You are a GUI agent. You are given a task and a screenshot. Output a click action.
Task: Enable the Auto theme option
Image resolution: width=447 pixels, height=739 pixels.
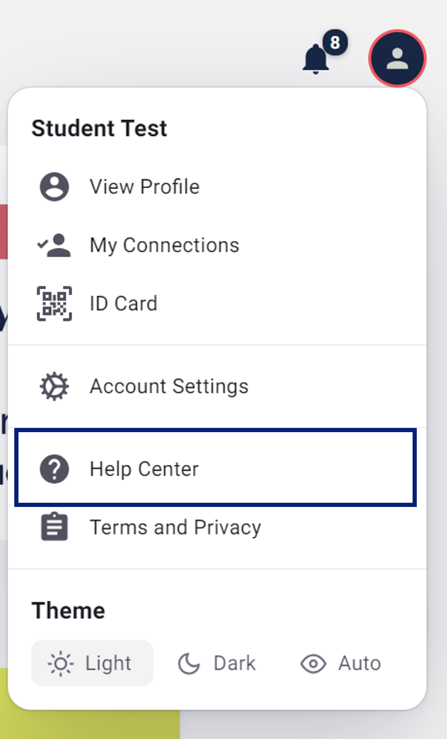pos(341,663)
